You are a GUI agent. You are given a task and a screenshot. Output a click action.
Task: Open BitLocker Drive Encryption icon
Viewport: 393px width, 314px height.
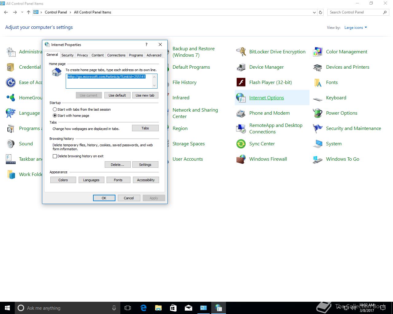(241, 52)
